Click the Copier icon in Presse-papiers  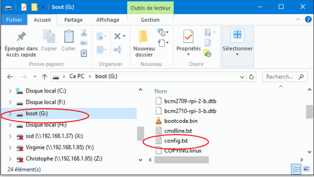(49, 36)
